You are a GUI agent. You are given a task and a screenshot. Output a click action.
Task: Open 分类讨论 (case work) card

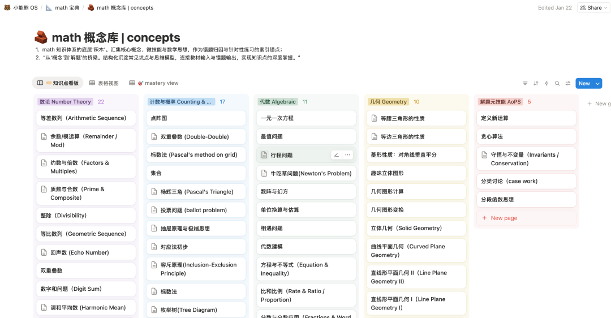pos(526,181)
